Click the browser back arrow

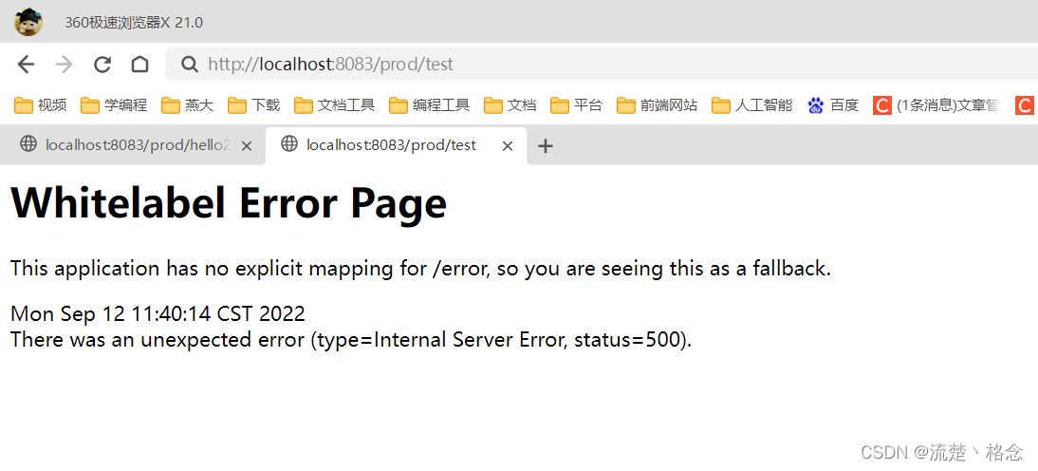pos(26,65)
